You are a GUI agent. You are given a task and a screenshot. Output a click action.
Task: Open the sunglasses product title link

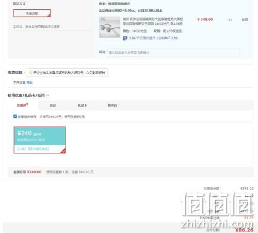pyautogui.click(x=153, y=21)
